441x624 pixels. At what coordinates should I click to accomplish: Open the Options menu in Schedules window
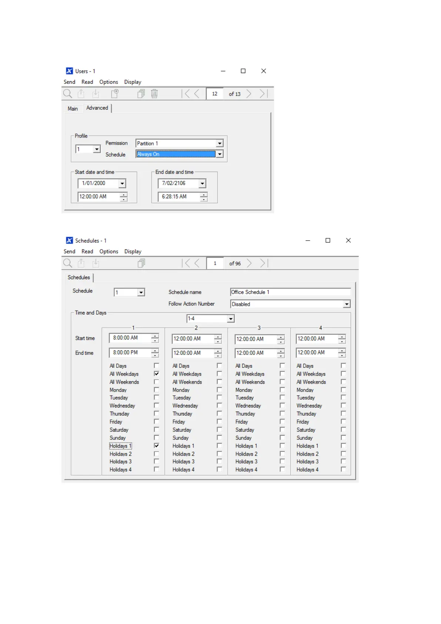[108, 251]
